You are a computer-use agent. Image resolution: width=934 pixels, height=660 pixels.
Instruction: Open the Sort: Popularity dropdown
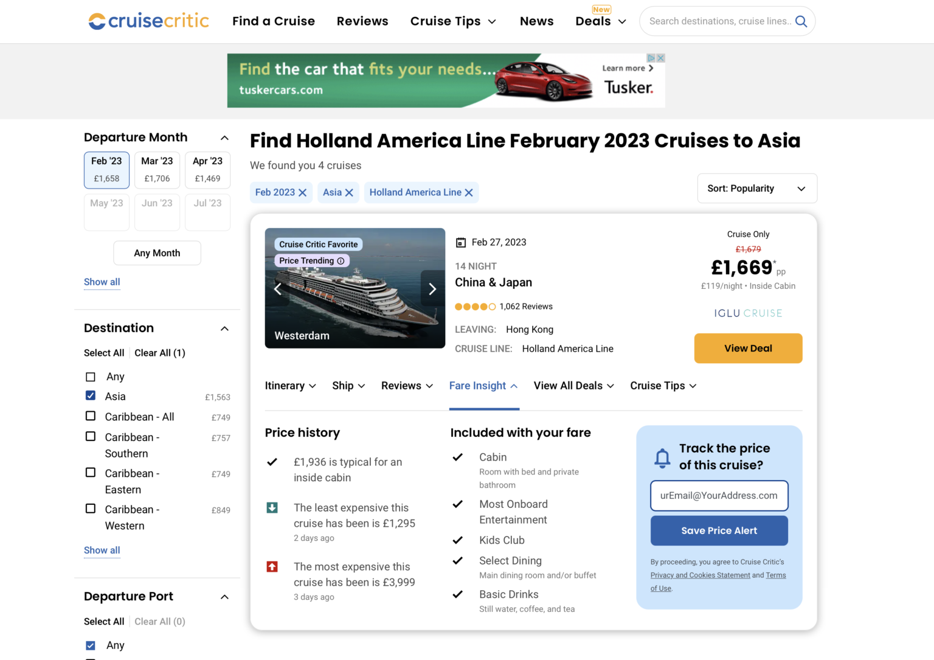coord(756,188)
